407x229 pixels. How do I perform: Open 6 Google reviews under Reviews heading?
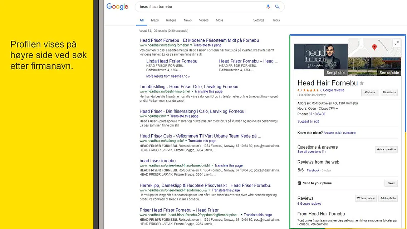coord(309,204)
